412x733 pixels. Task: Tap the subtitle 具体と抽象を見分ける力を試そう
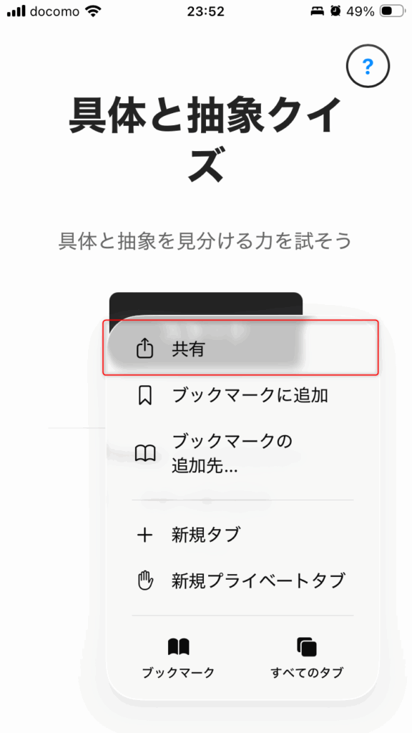[205, 242]
